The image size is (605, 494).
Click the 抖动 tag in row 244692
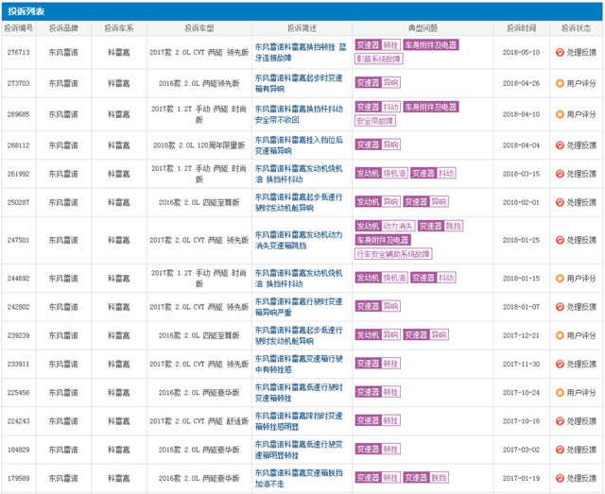tap(445, 278)
